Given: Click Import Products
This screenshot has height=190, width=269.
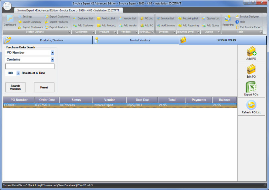Looking at the screenshot, I should 56,22.
